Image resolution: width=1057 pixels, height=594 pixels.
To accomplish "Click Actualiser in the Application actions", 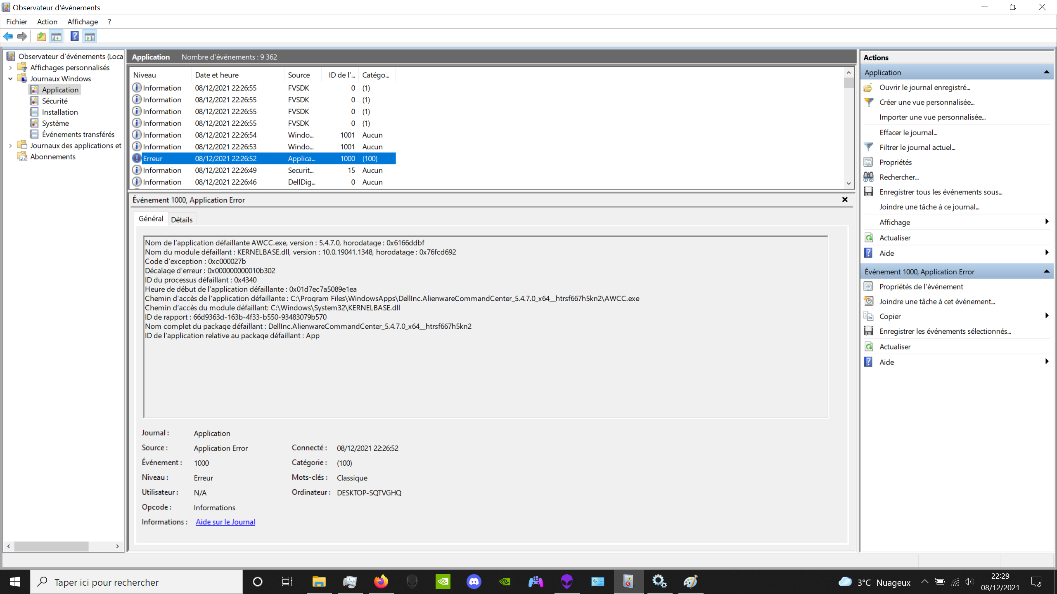I will 895,237.
